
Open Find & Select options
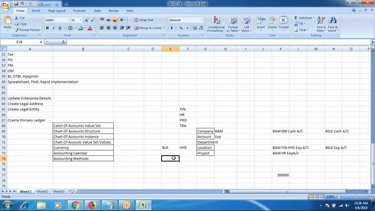[332, 24]
